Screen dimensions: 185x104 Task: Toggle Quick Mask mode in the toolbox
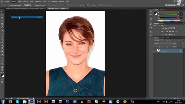click(2, 79)
